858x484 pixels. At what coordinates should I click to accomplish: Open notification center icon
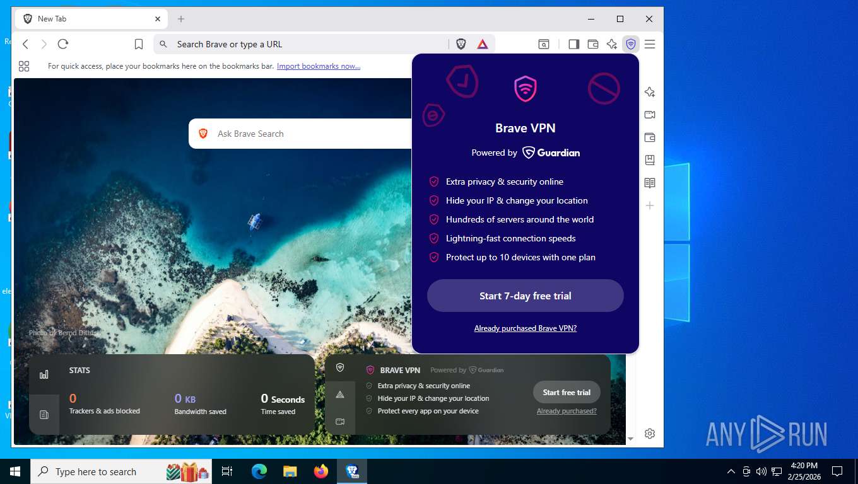pyautogui.click(x=837, y=471)
